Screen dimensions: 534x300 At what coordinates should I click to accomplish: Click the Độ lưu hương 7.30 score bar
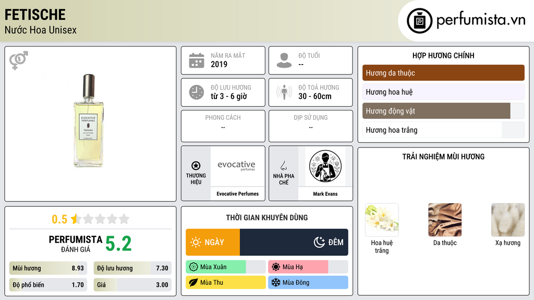tap(132, 268)
